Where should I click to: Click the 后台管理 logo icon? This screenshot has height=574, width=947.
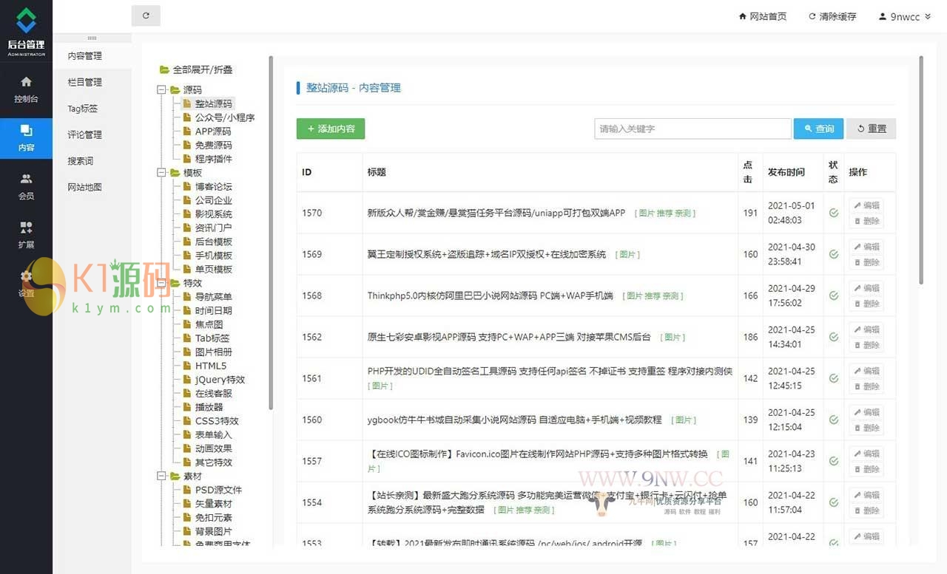pyautogui.click(x=26, y=21)
